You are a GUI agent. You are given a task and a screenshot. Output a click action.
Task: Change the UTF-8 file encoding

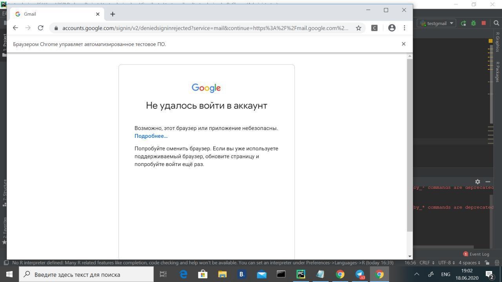tap(446, 263)
